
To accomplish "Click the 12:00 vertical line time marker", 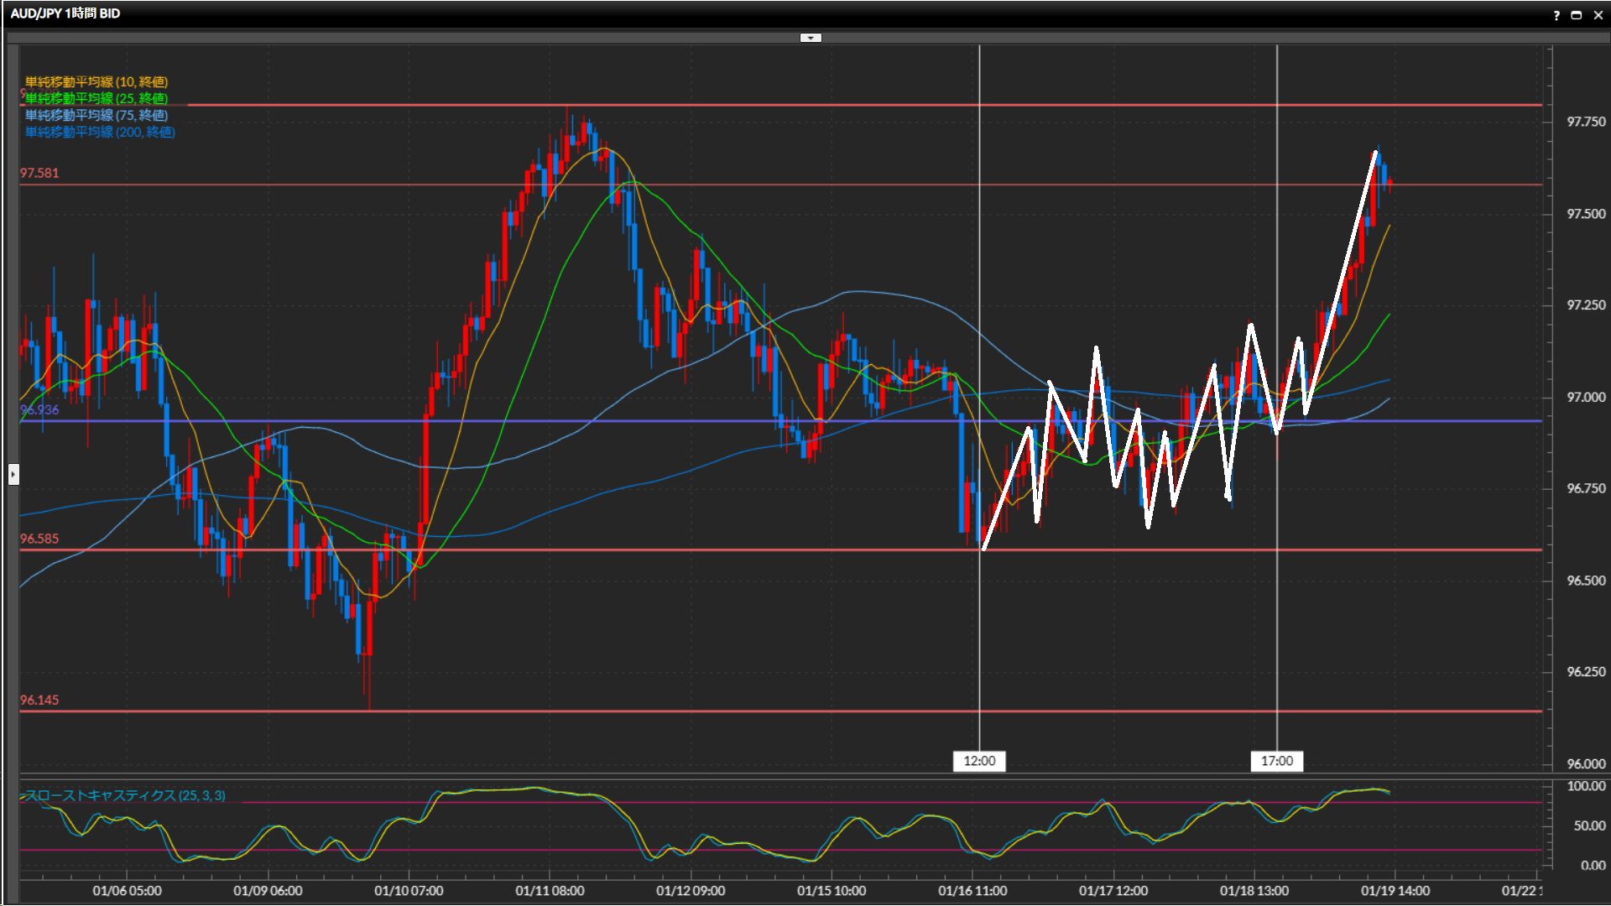I will tap(979, 761).
